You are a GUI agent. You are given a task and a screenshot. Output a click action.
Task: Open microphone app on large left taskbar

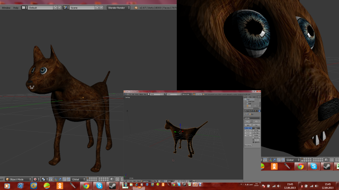coord(73,186)
